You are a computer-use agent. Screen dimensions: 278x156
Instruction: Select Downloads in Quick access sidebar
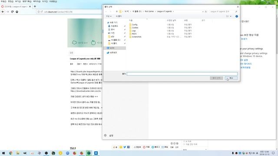coord(114,26)
